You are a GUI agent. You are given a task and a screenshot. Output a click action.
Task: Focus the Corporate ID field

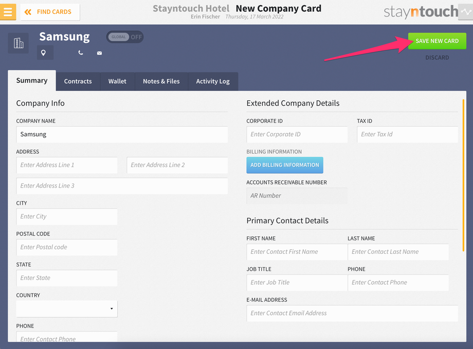[x=297, y=135]
